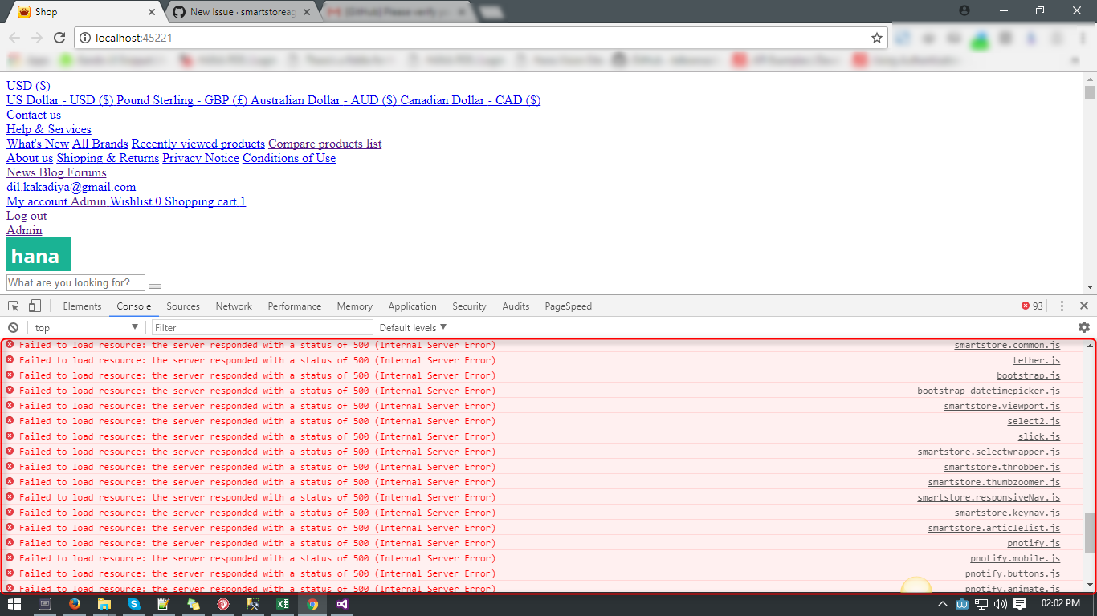The image size is (1097, 616).
Task: Toggle inspect element mode
Action: (13, 306)
